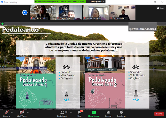
Task: Expand video options arrow next to Start Video
Action: tap(28, 112)
